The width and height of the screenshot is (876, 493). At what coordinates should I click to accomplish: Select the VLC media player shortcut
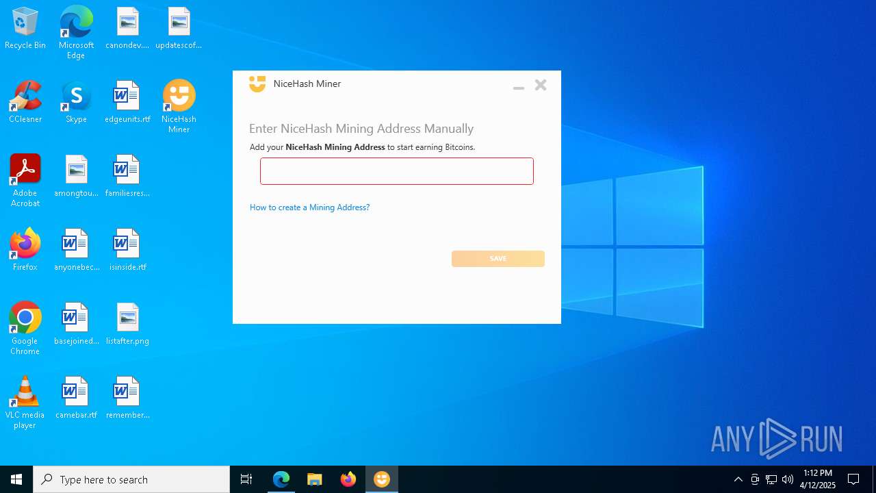point(25,403)
